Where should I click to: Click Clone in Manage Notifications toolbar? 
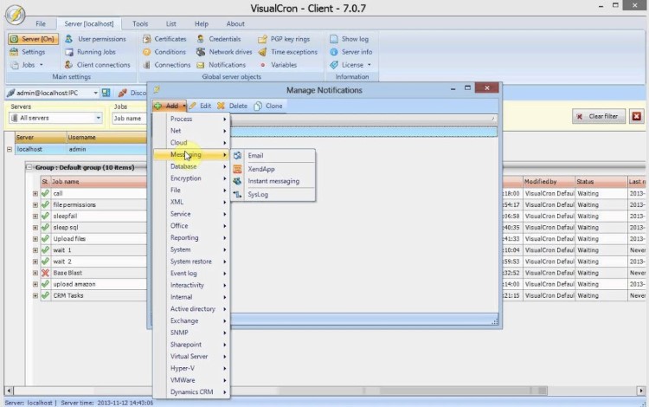pos(267,106)
